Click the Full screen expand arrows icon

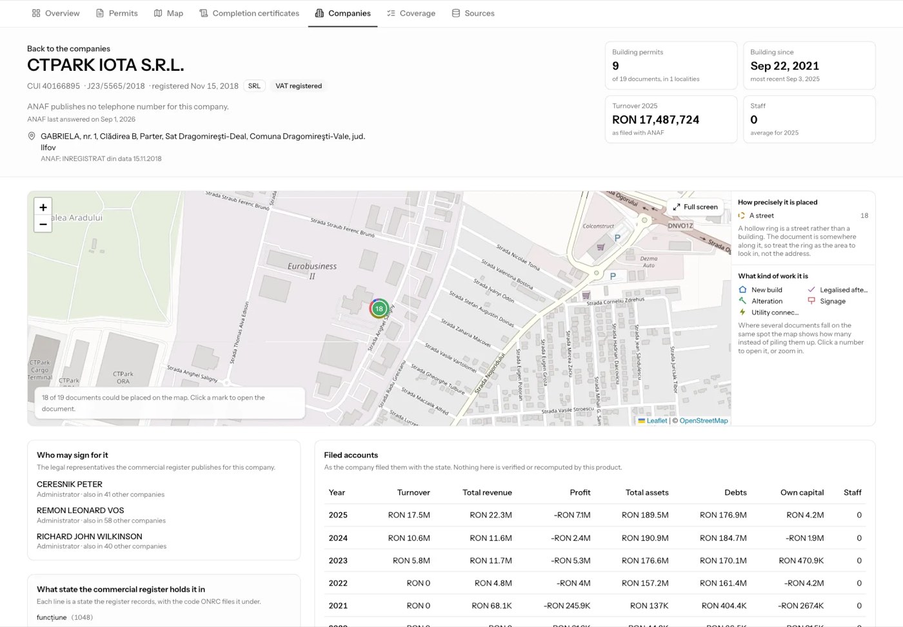(x=677, y=207)
